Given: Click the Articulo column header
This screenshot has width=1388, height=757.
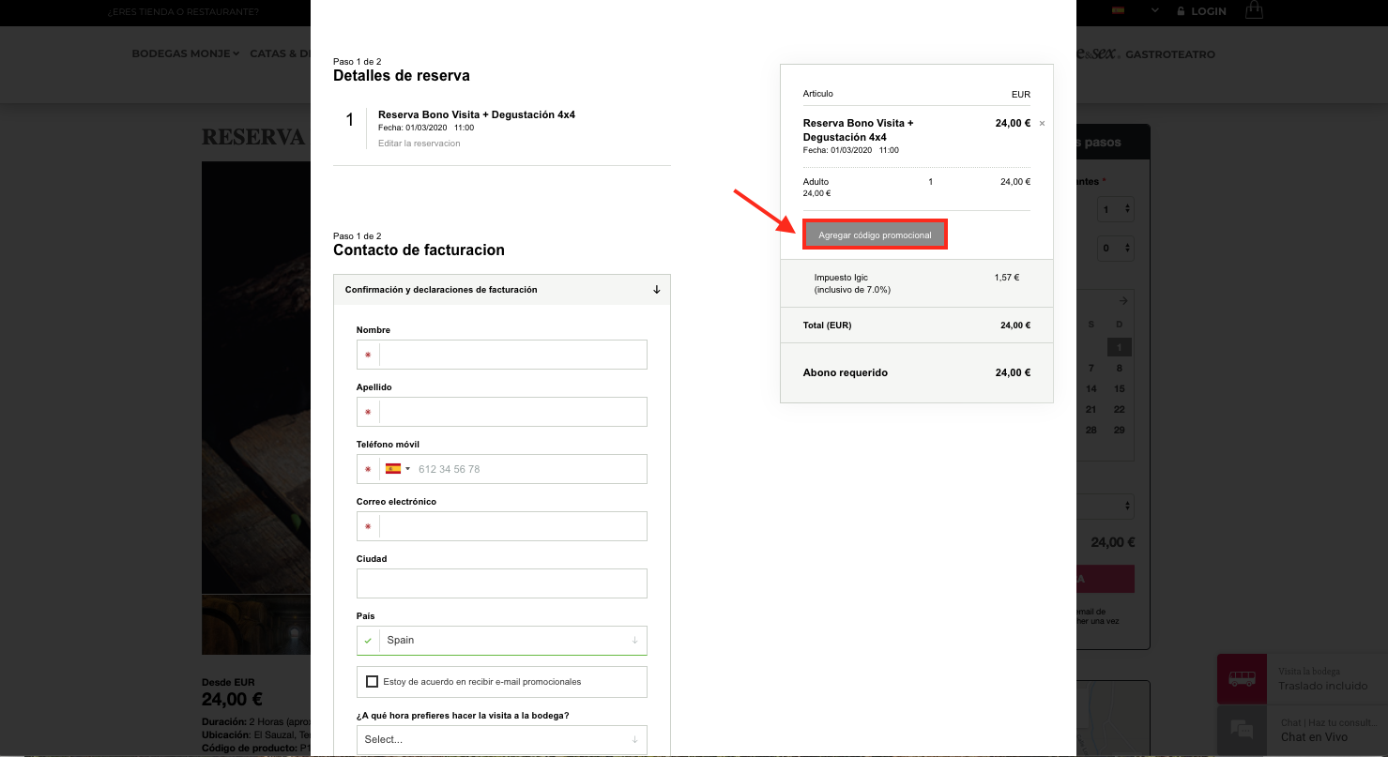Looking at the screenshot, I should click(818, 94).
